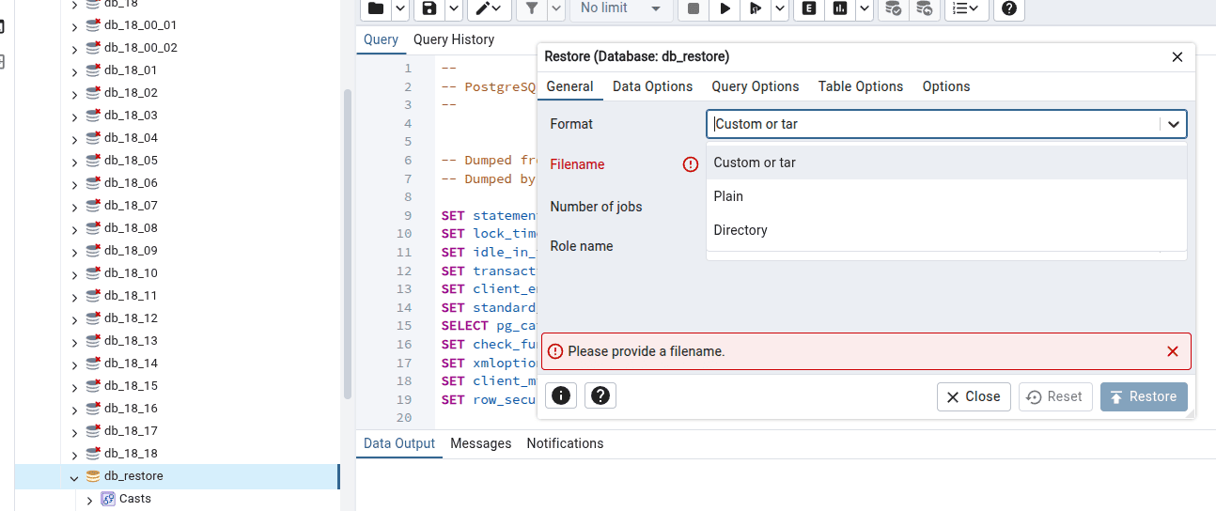Click the Commit transaction icon

893,8
